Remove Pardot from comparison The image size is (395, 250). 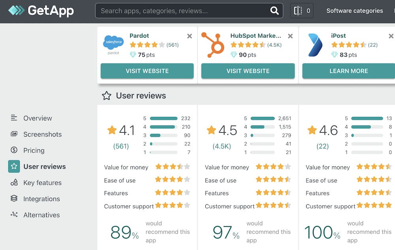190,36
